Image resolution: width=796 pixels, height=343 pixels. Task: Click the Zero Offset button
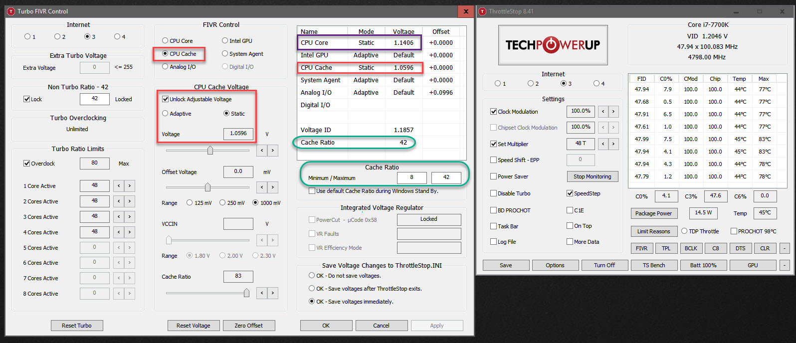(x=248, y=326)
